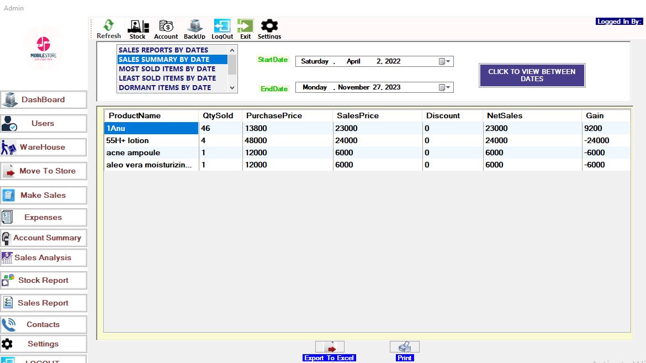Open Account Summary in sidebar
Viewport: 646px width, 363px height.
tap(44, 238)
